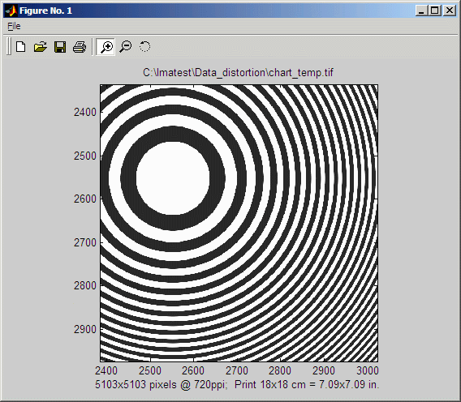The image size is (461, 402).
Task: Maximize the Figure No. 1 window
Action: pyautogui.click(x=435, y=11)
